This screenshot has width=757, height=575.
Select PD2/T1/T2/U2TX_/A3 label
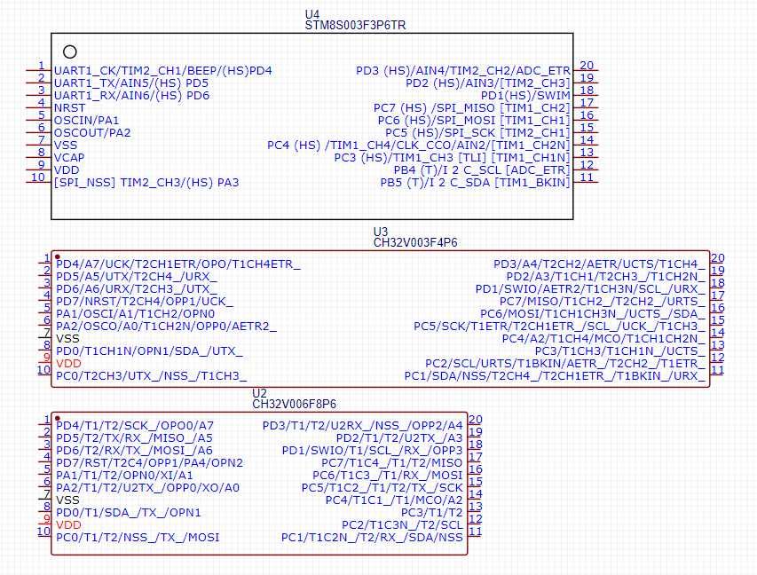point(399,438)
